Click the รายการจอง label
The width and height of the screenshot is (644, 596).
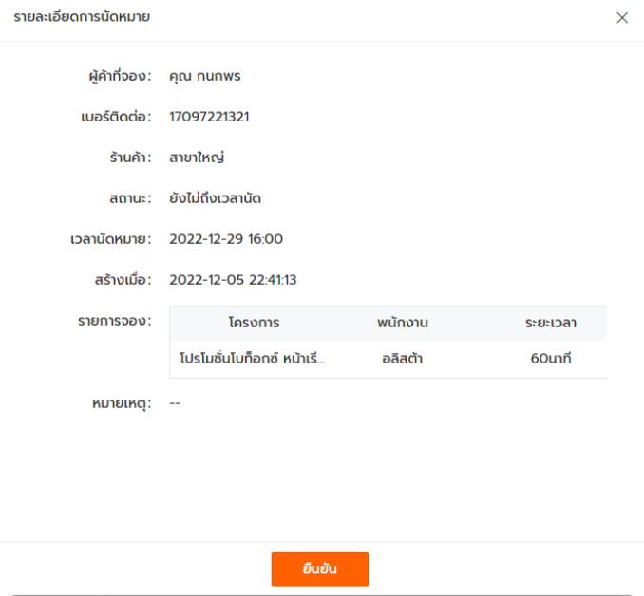pyautogui.click(x=115, y=321)
